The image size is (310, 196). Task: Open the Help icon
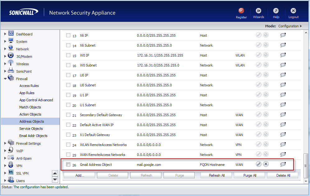click(276, 11)
